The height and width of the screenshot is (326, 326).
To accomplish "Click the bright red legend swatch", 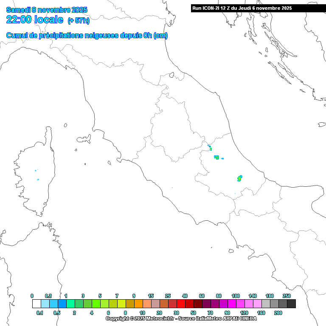I will click(x=181, y=304).
